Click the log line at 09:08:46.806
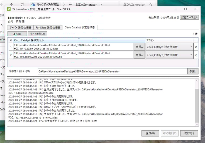This screenshot has width=205, height=143. click(x=42, y=110)
